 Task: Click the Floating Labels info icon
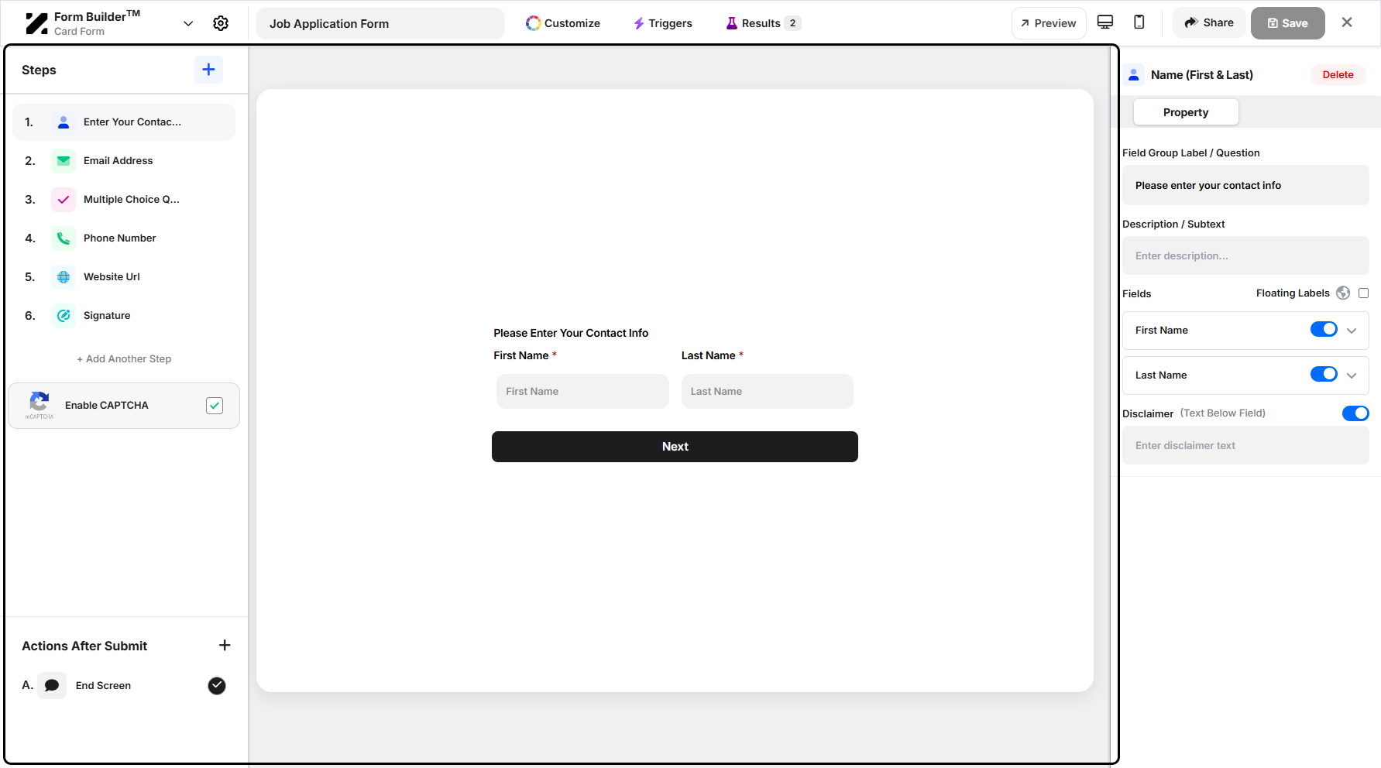1343,293
